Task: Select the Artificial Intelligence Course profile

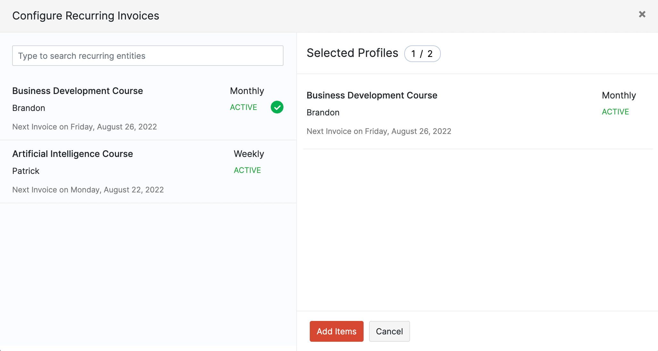Action: coord(72,154)
